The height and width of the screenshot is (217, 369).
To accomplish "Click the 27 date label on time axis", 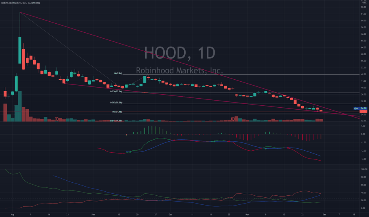I will (156, 214).
